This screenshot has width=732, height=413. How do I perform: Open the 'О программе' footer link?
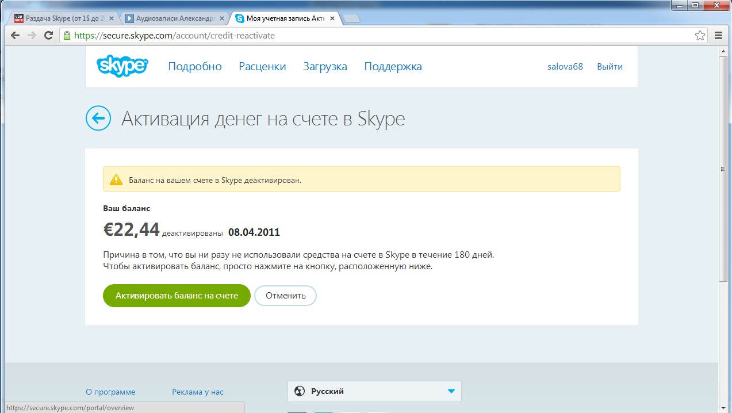click(110, 392)
